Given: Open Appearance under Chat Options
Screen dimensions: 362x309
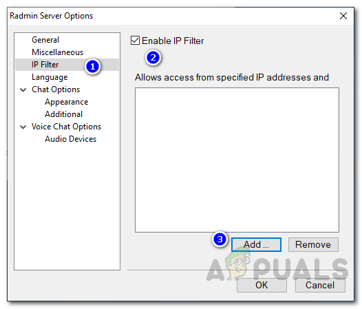Looking at the screenshot, I should 67,102.
